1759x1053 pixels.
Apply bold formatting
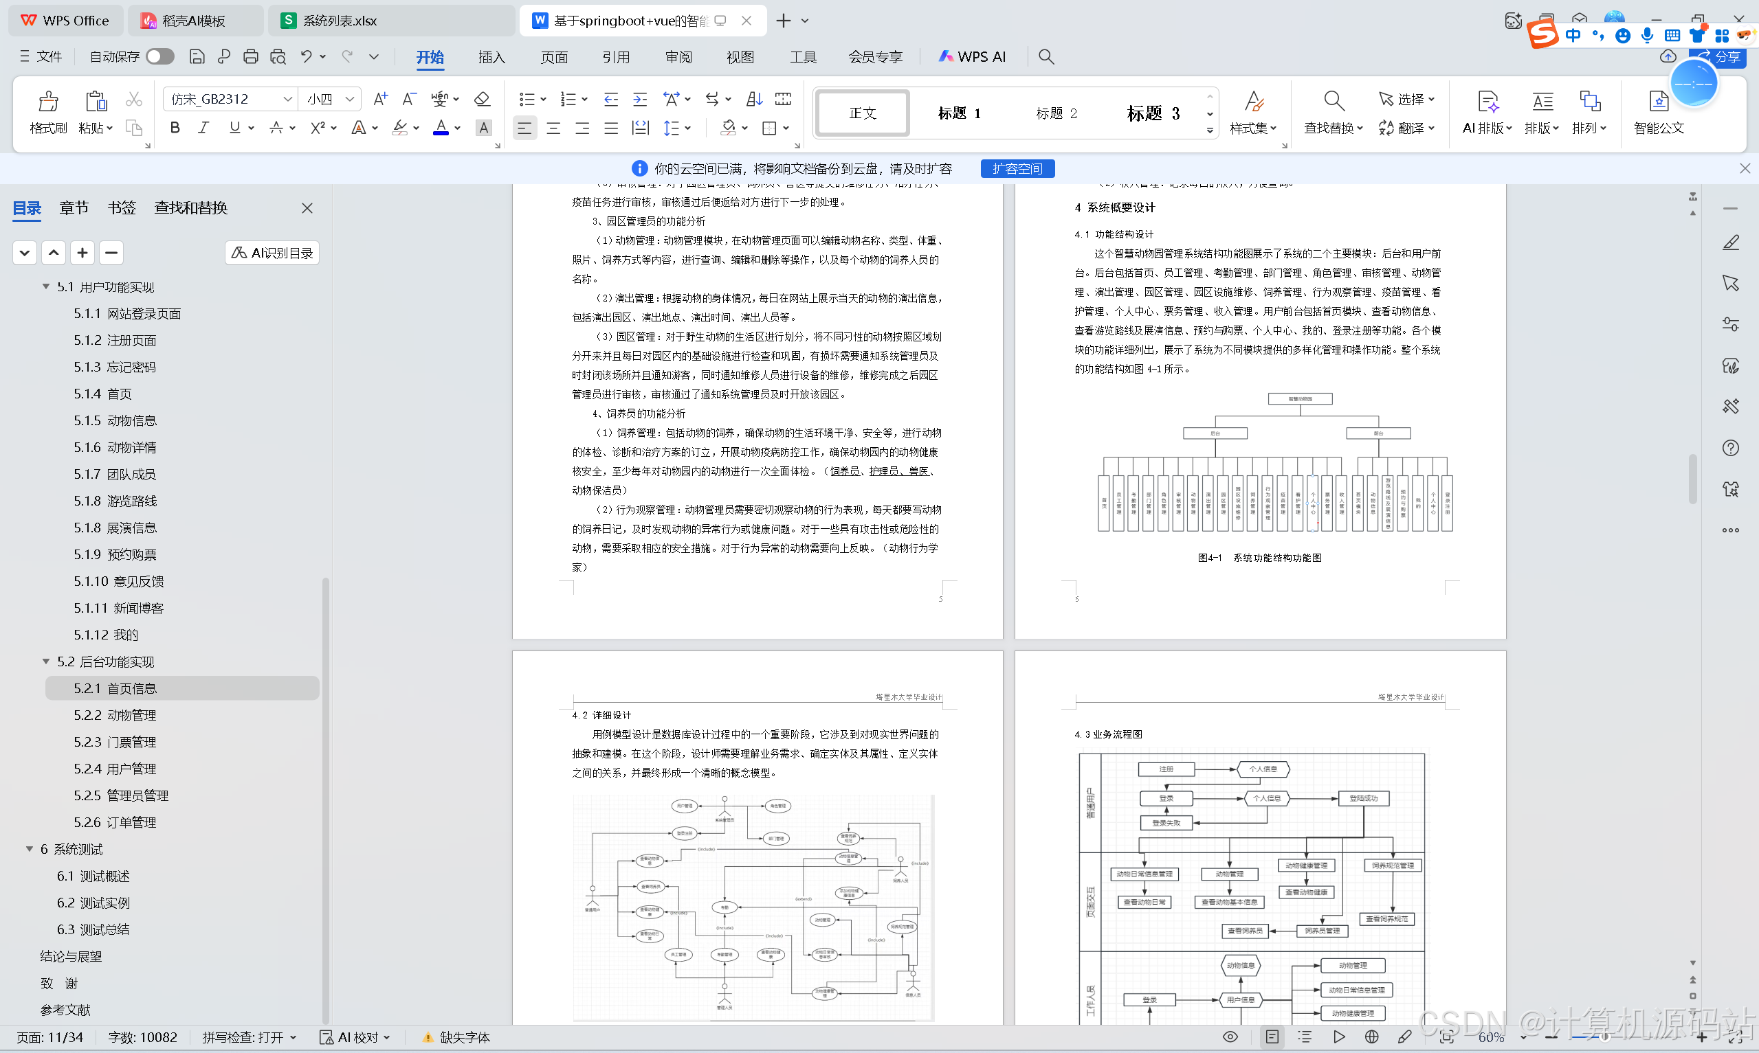[x=175, y=128]
